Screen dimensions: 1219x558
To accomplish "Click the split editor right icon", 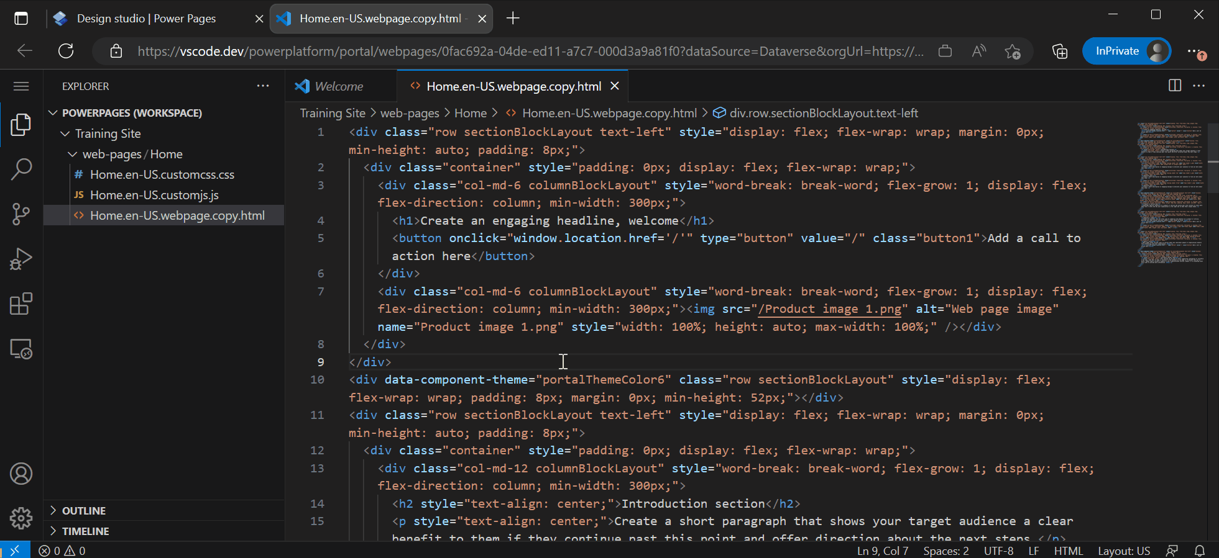I will [1174, 86].
